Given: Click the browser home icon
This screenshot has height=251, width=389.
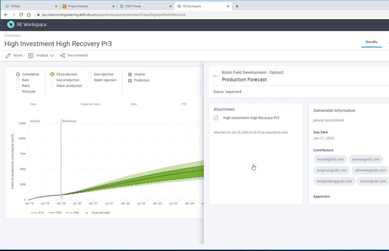Looking at the screenshot, I should tap(29, 15).
